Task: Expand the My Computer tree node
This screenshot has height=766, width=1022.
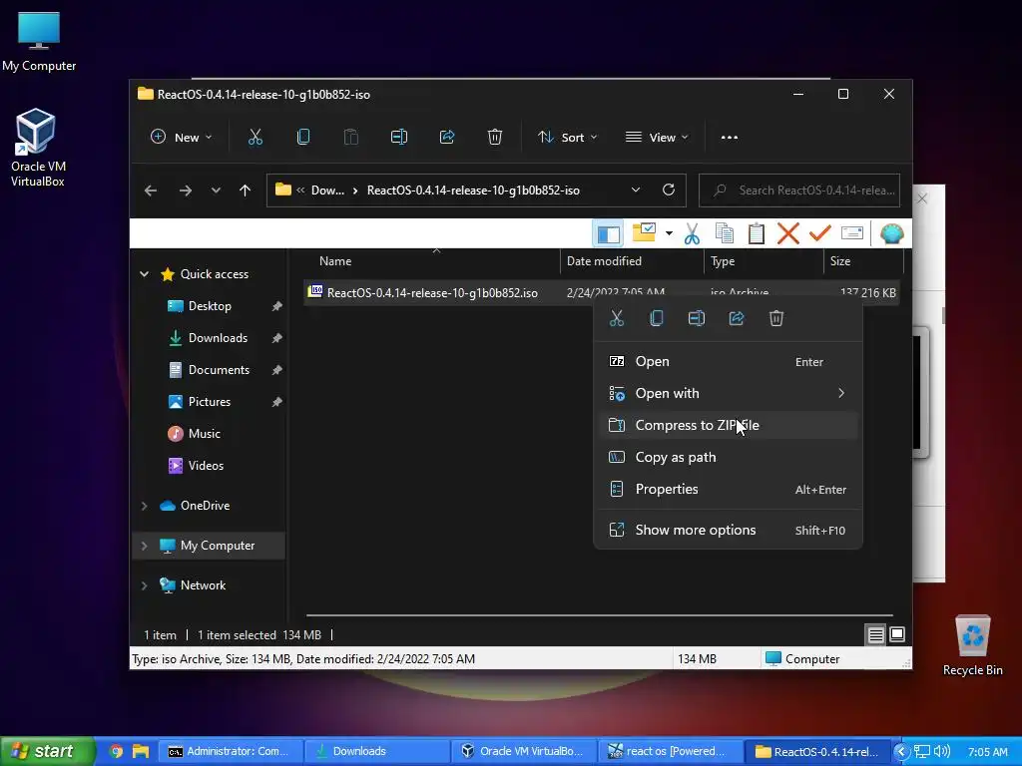Action: 144,546
